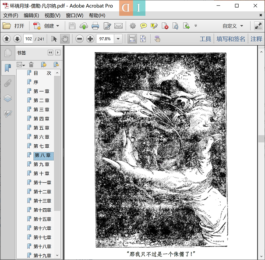The width and height of the screenshot is (265, 260).
Task: Click new bookmark icon with star
Action: 44,64
